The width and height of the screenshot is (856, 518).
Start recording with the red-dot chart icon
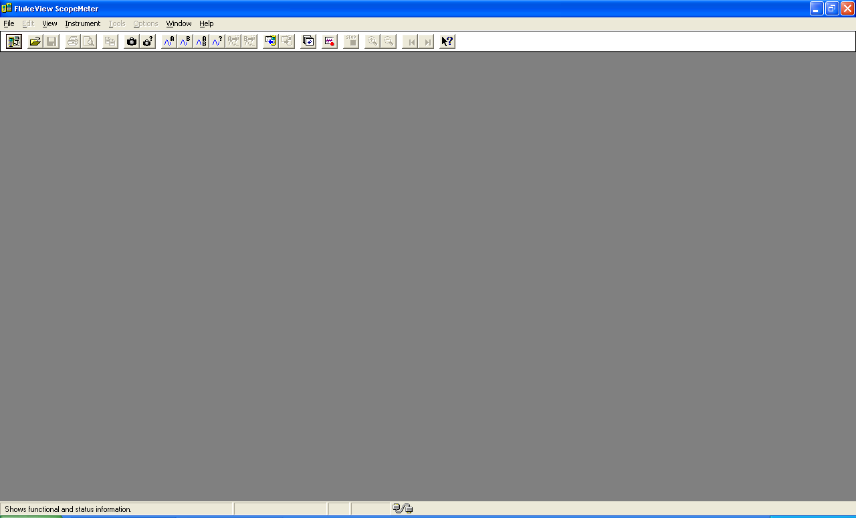point(330,41)
